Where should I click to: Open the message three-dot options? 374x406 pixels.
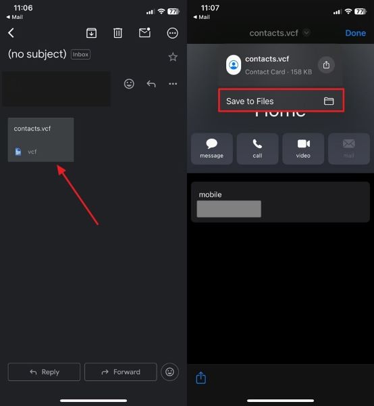pos(173,84)
